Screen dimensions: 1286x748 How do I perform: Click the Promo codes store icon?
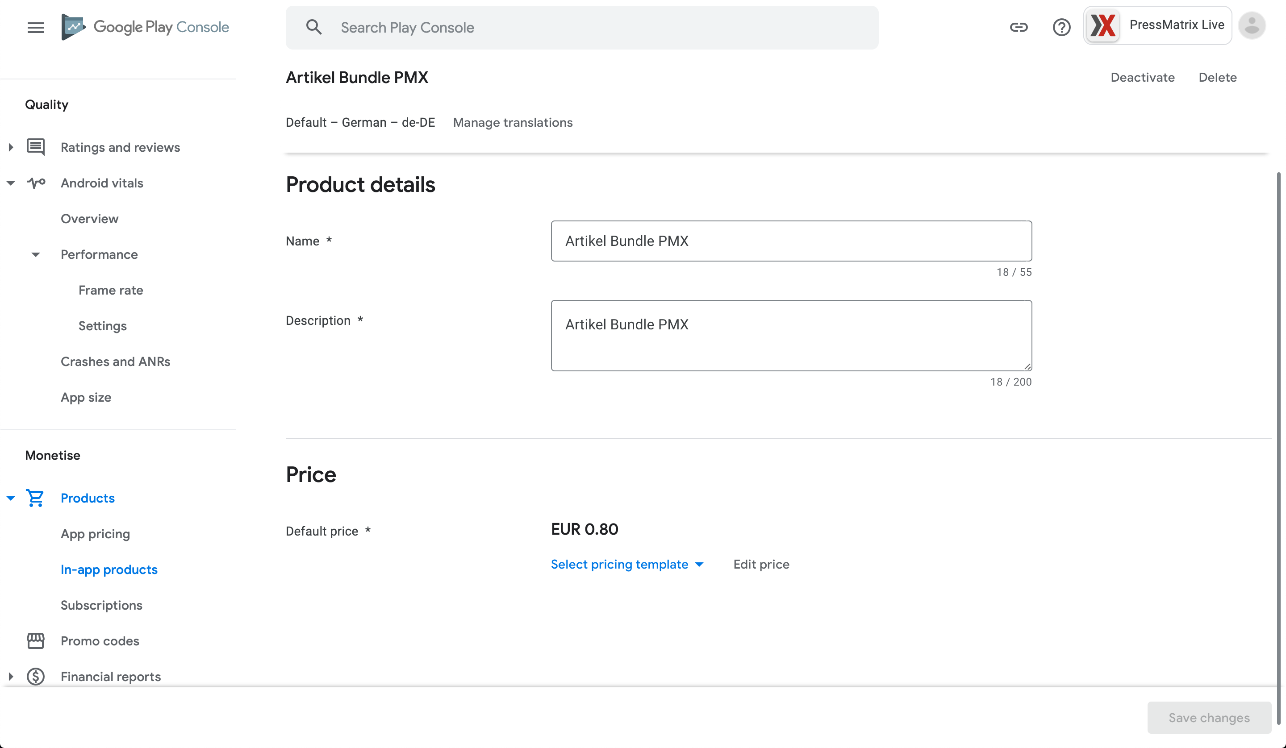click(x=35, y=641)
